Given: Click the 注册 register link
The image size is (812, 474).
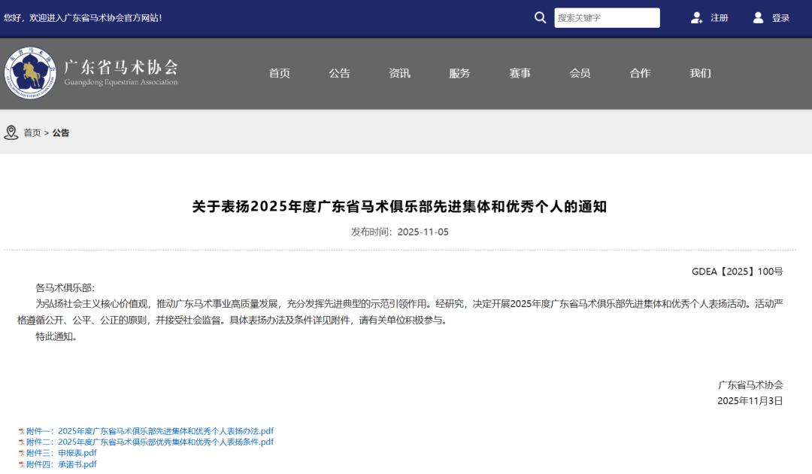Looking at the screenshot, I should 720,18.
